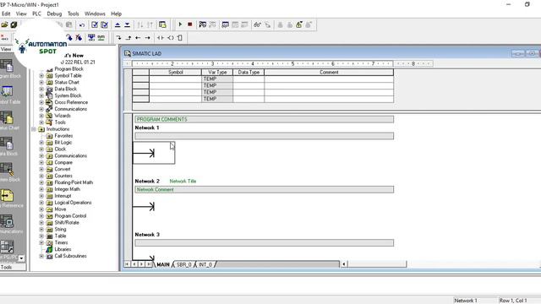The width and height of the screenshot is (541, 304).
Task: Expand the Call Subroutines folder
Action: click(41, 256)
